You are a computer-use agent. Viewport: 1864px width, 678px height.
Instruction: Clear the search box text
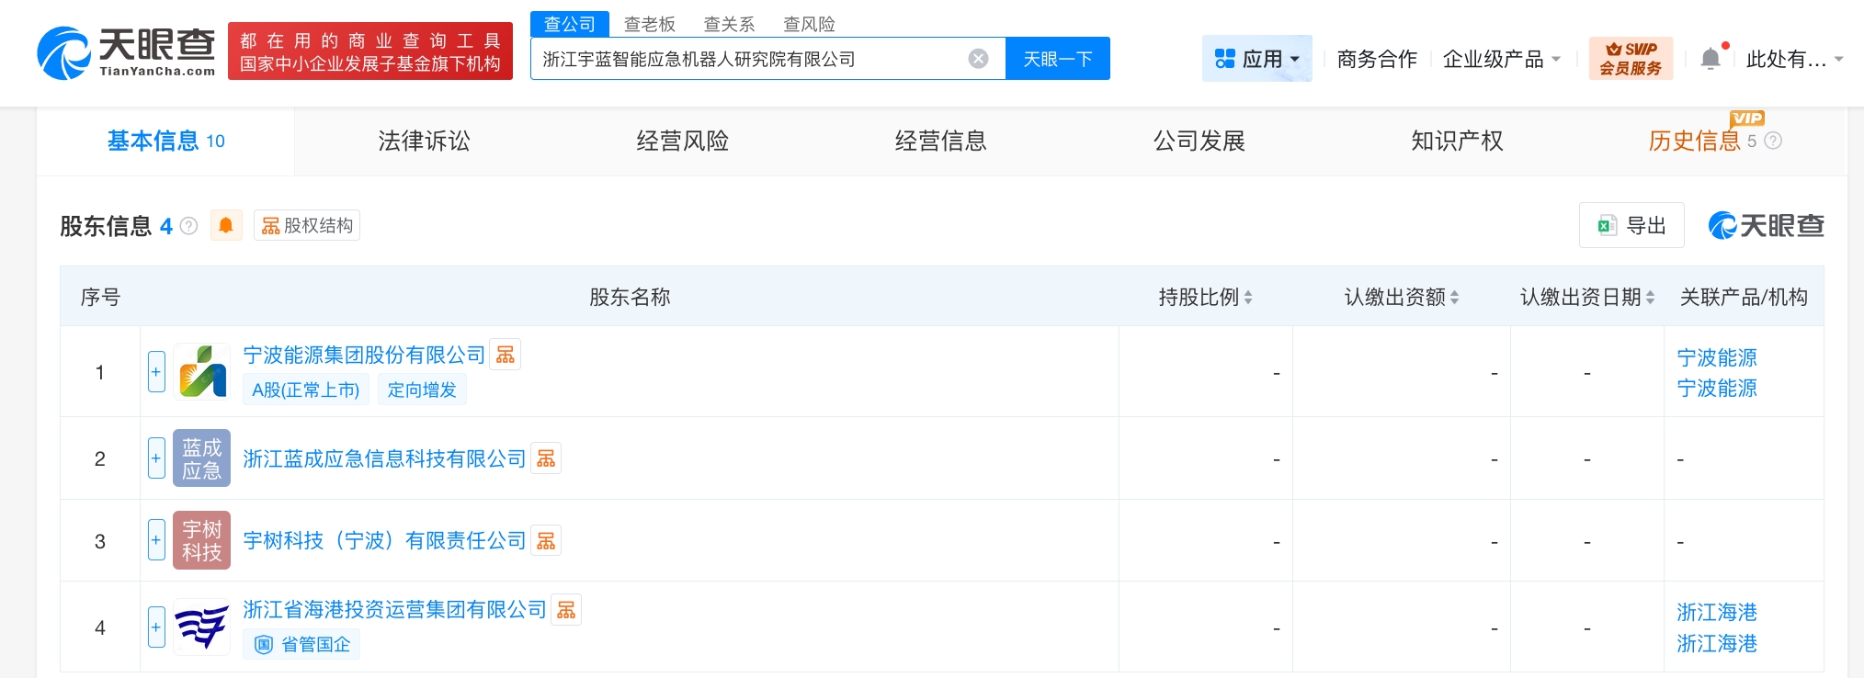click(x=978, y=59)
